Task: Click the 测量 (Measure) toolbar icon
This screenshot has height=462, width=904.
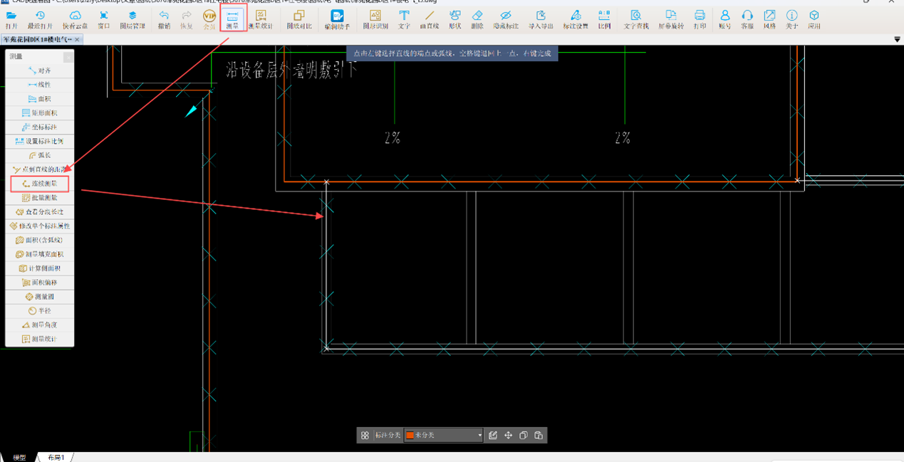Action: tap(232, 19)
